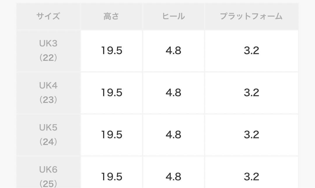The width and height of the screenshot is (315, 188).
Task: Select the UK4 (23) size row label
Action: [48, 93]
